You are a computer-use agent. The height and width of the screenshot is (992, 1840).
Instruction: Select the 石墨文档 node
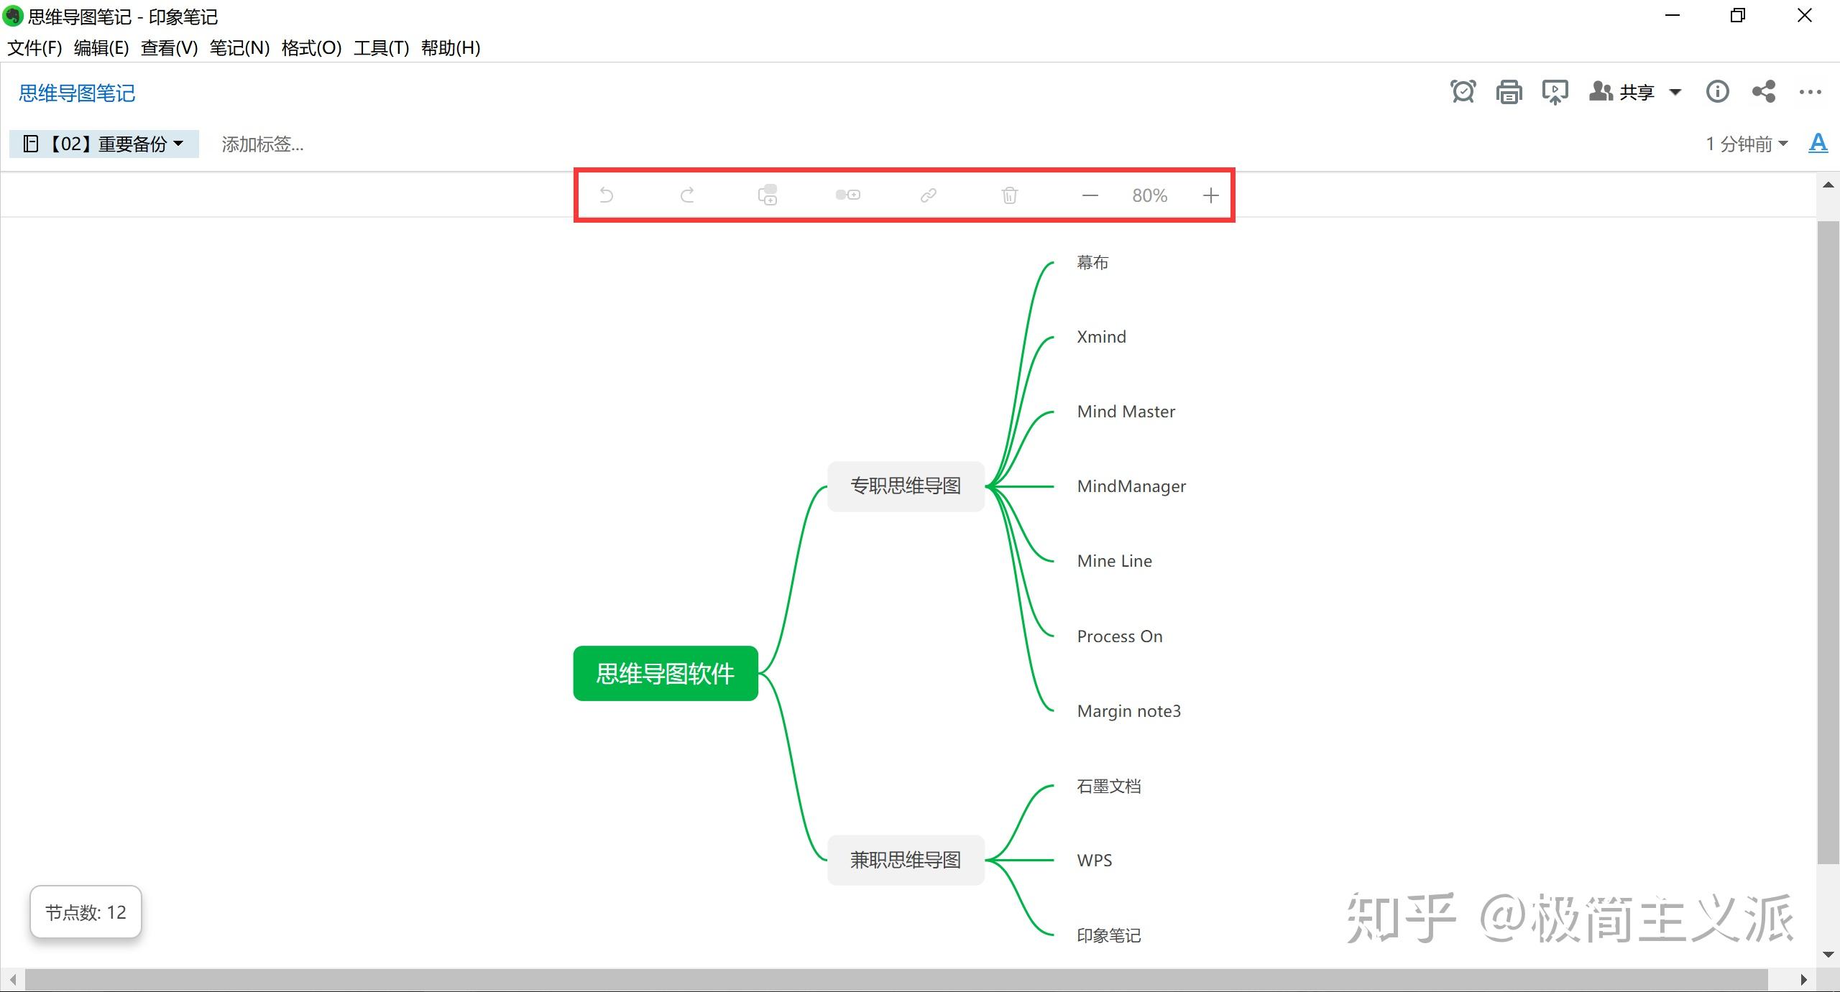(1108, 786)
